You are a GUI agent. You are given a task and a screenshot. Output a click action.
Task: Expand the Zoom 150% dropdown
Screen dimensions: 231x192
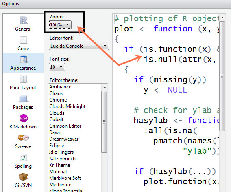tap(60, 24)
